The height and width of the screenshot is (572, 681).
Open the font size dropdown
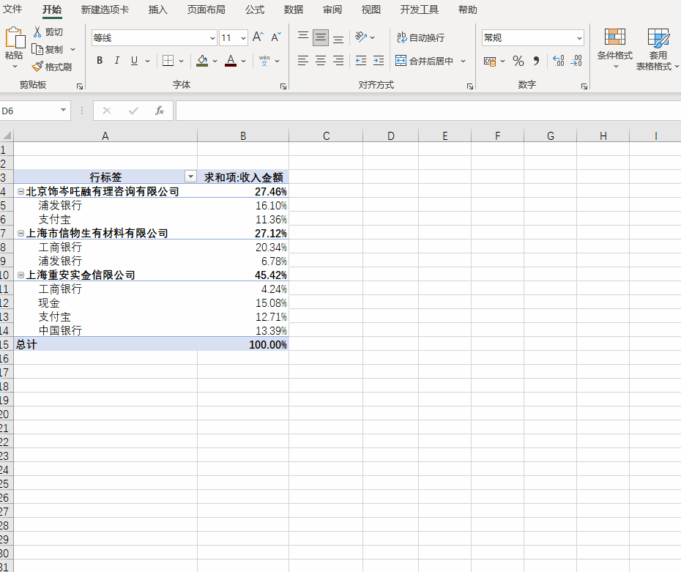243,38
